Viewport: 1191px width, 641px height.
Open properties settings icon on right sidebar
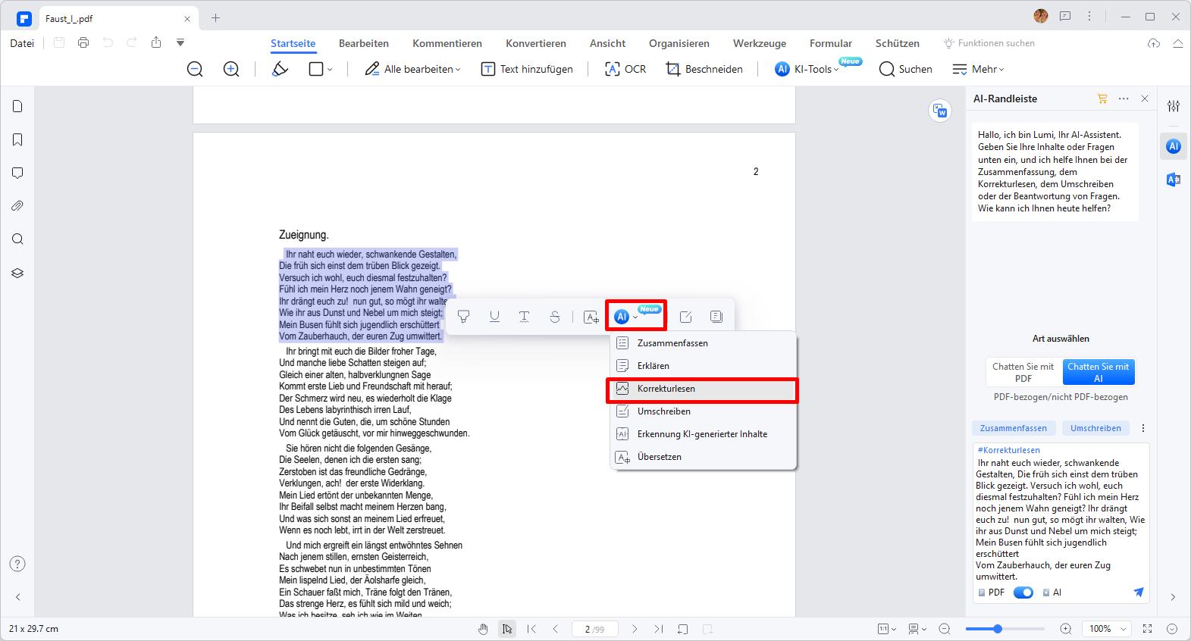tap(1174, 106)
